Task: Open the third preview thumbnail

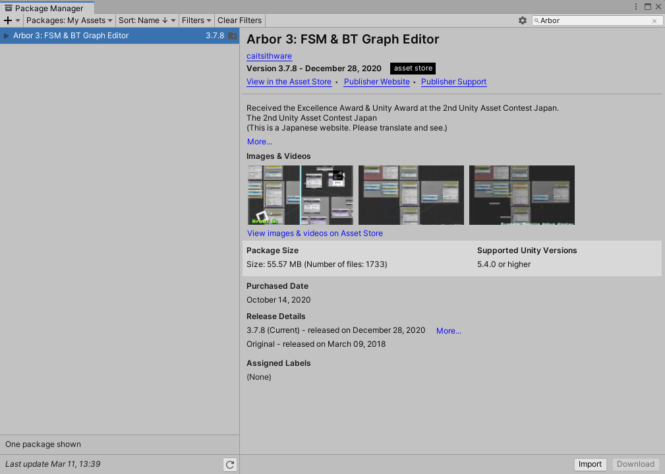Action: [x=522, y=195]
